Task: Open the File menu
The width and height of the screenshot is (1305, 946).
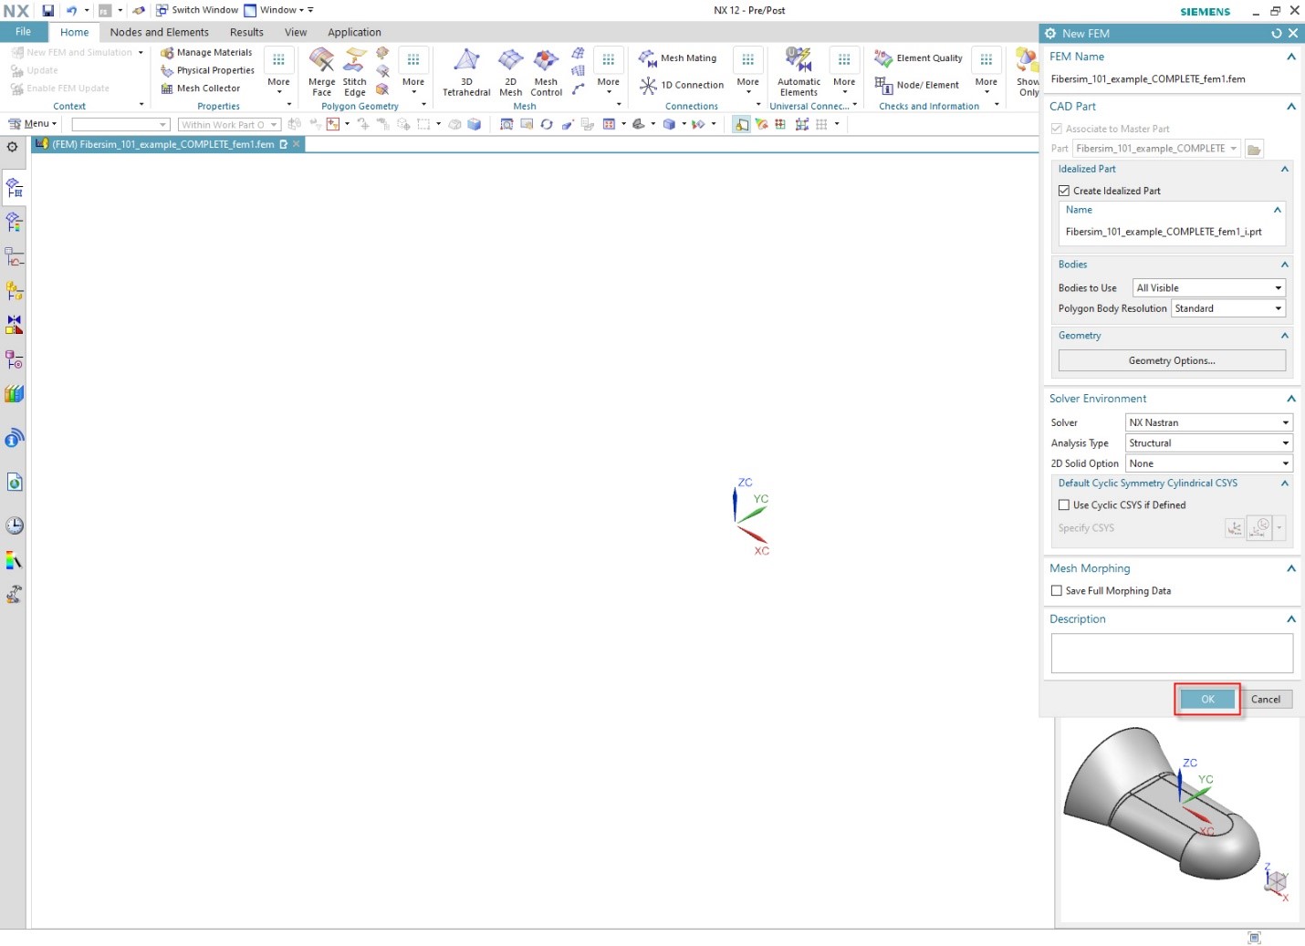Action: click(24, 31)
